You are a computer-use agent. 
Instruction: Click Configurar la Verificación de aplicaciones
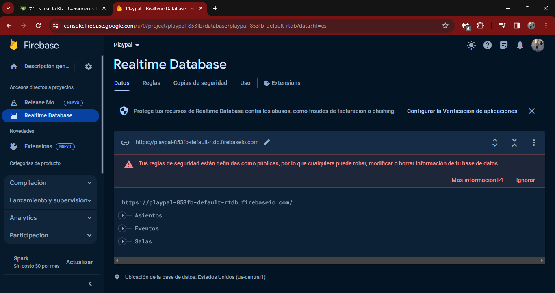[x=462, y=111]
